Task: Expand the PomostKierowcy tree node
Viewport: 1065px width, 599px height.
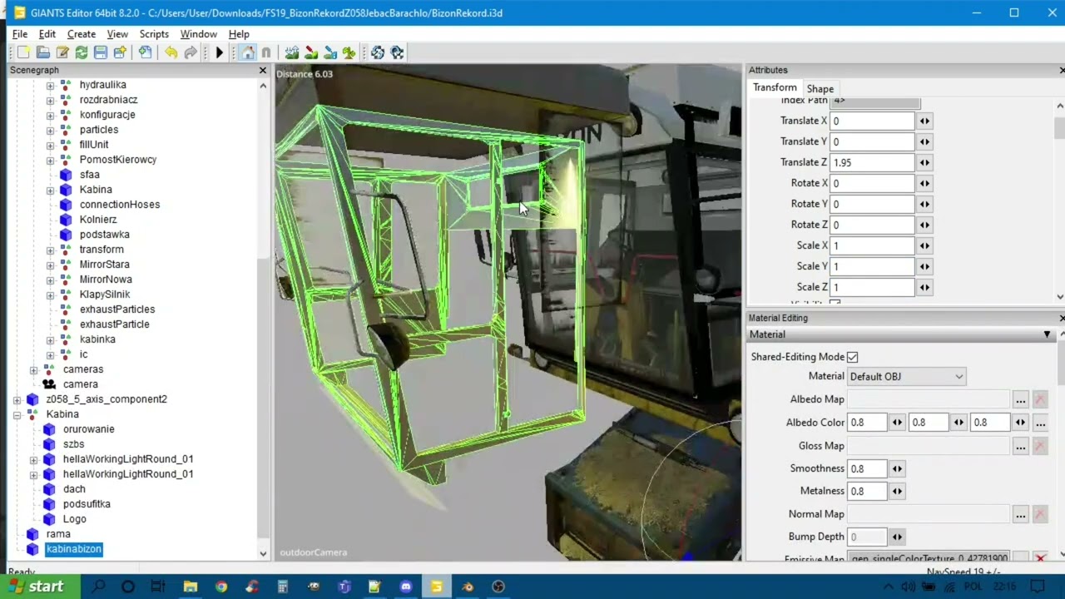Action: tap(50, 160)
